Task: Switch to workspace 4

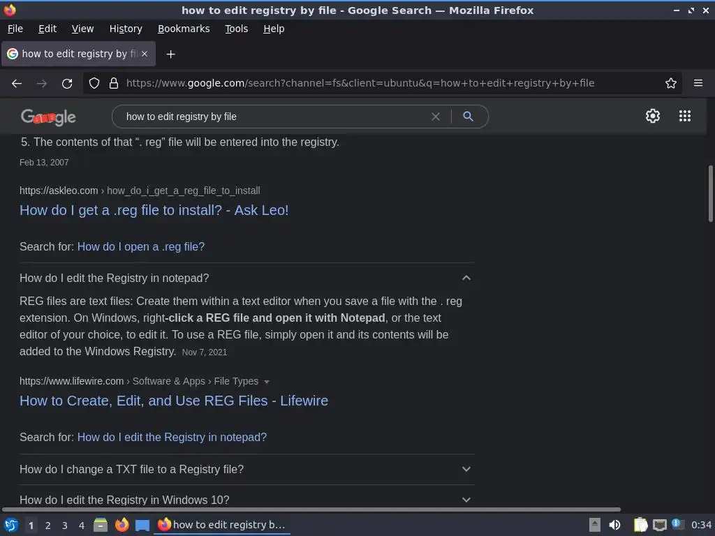Action: pyautogui.click(x=82, y=526)
